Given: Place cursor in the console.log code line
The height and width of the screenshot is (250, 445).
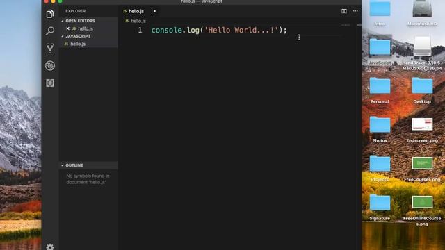Looking at the screenshot, I should click(x=219, y=30).
